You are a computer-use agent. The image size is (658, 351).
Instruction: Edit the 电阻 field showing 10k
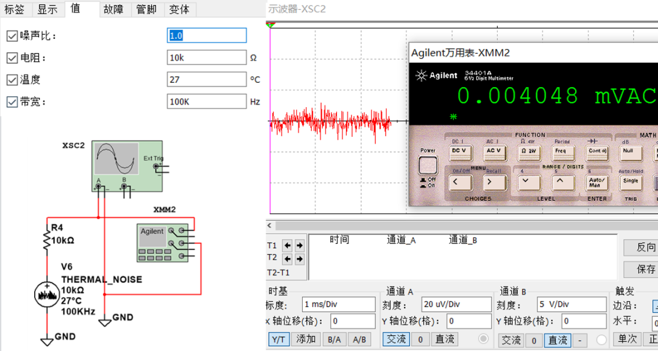[207, 58]
